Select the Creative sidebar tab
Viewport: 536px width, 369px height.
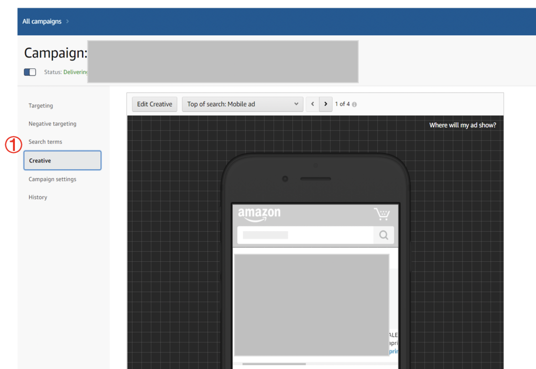click(62, 160)
